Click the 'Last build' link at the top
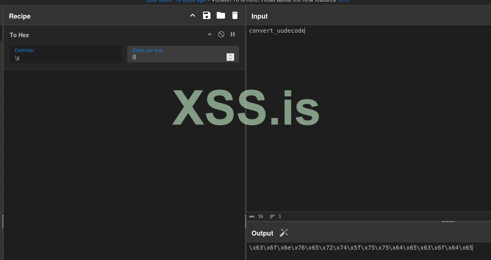This screenshot has width=491, height=260. pos(176,1)
